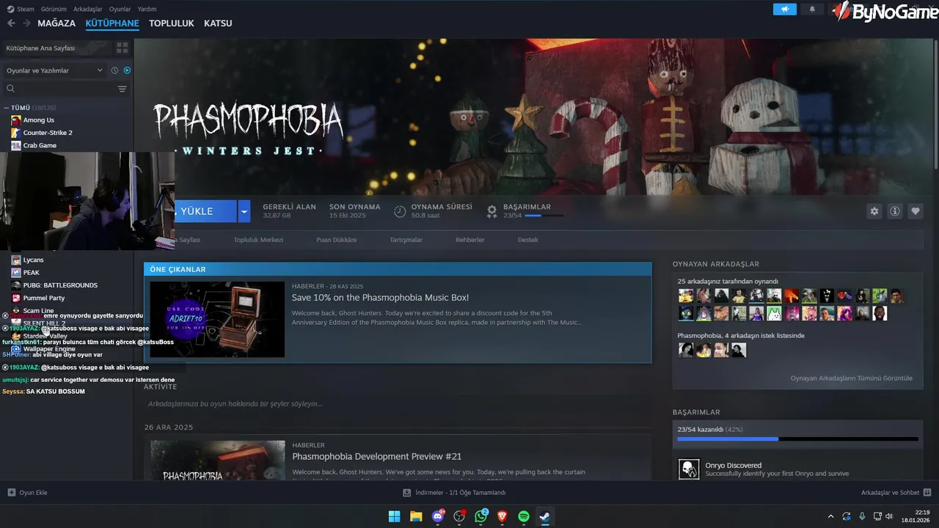Select PEAK in the library list
The height and width of the screenshot is (528, 939).
[x=32, y=272]
